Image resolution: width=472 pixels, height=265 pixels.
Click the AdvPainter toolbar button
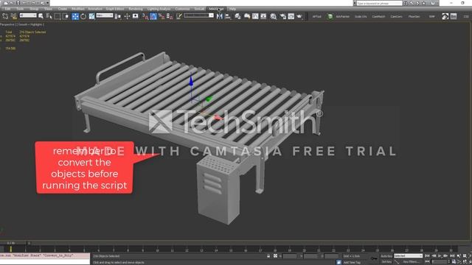[342, 16]
